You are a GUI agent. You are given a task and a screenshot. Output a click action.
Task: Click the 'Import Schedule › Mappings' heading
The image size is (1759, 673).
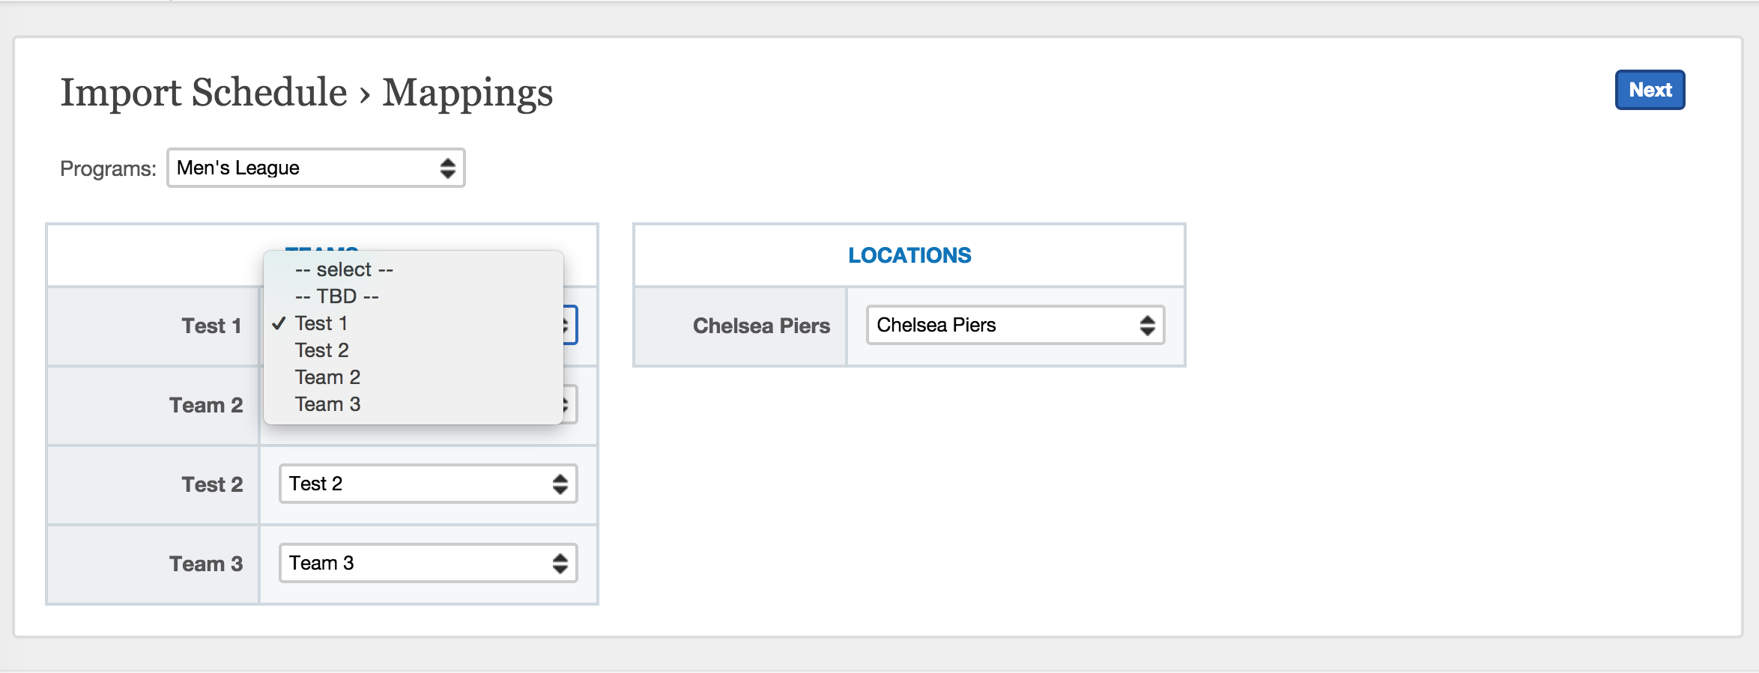306,93
